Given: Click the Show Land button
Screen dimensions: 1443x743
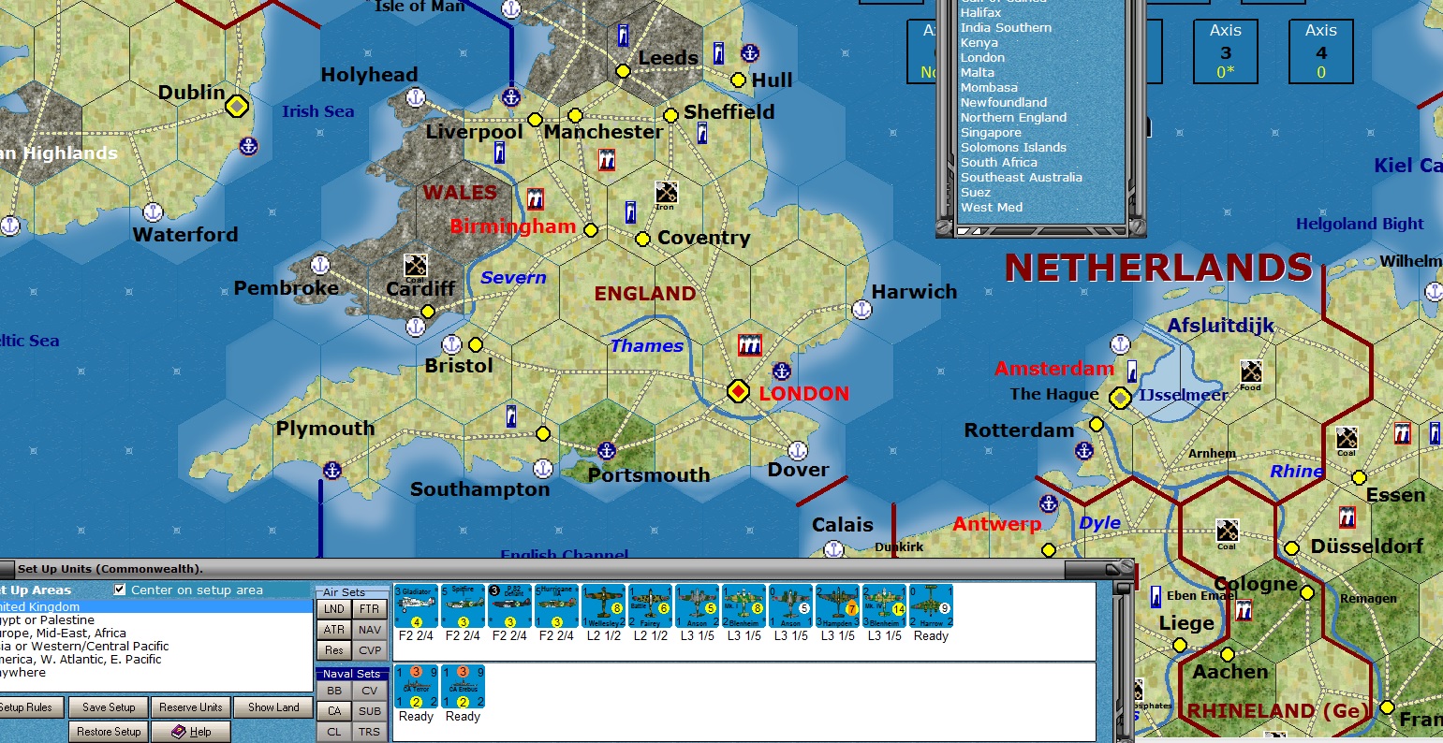Looking at the screenshot, I should 273,707.
